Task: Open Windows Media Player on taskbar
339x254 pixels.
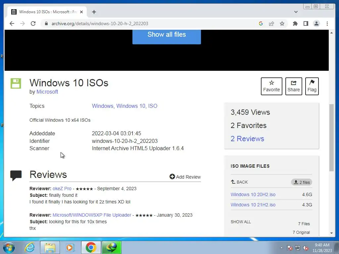Action: click(x=70, y=247)
